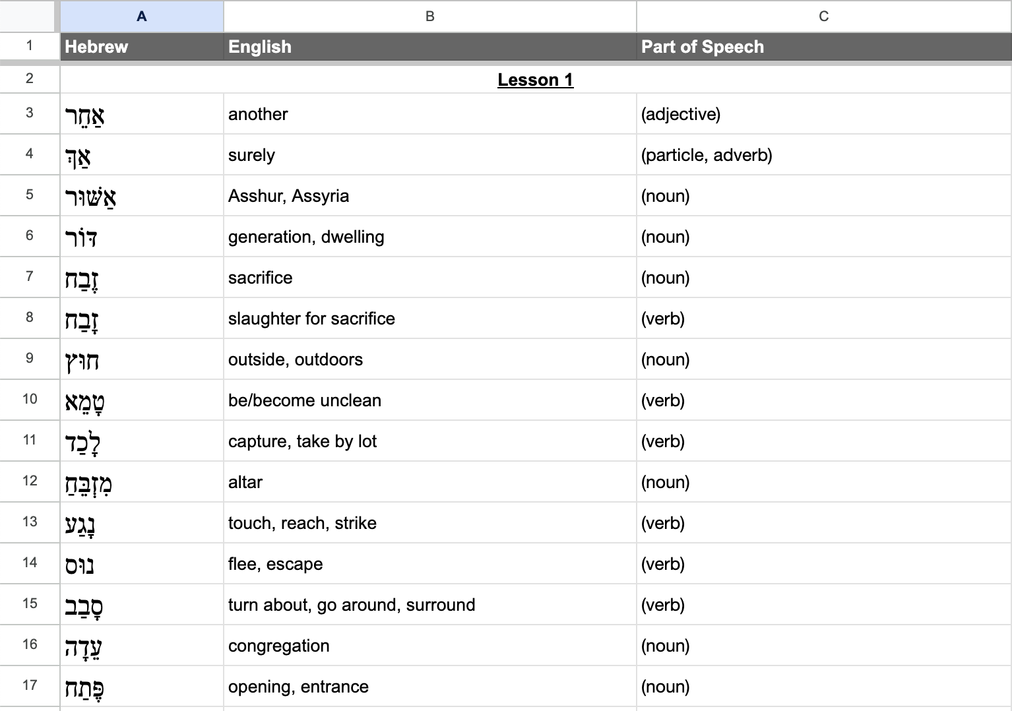The width and height of the screenshot is (1012, 711).
Task: Select the cell 'Asshur, Assyria'
Action: (x=430, y=196)
